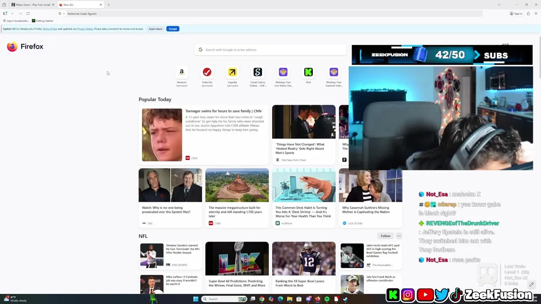Open Steam from the taskbar
The width and height of the screenshot is (541, 304).
click(345, 299)
